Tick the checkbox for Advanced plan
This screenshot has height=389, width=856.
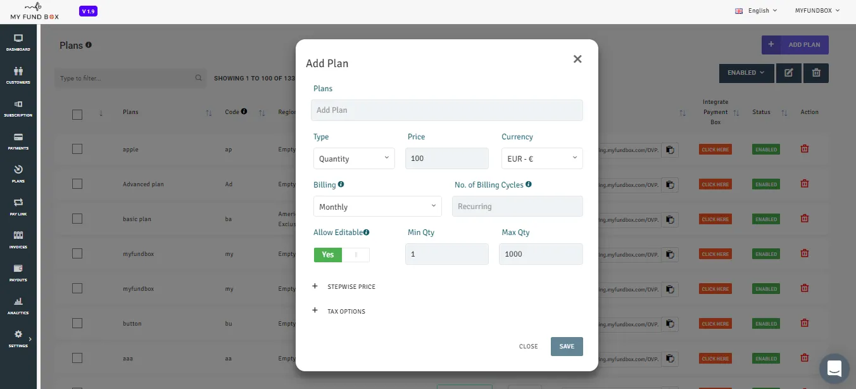[x=77, y=184]
